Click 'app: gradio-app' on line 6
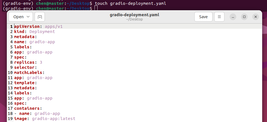The image size is (267, 122). pyautogui.click(x=33, y=52)
